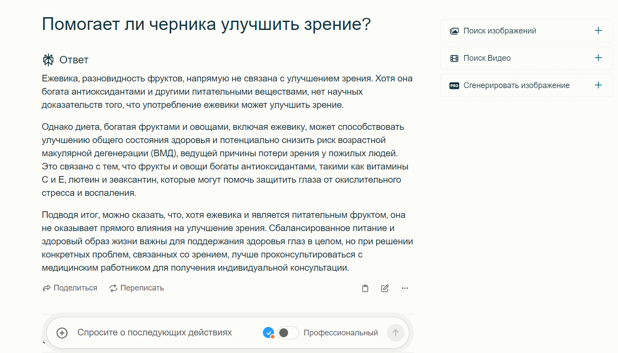The image size is (618, 353).
Task: Click the Переписать rewrite button
Action: [x=137, y=288]
